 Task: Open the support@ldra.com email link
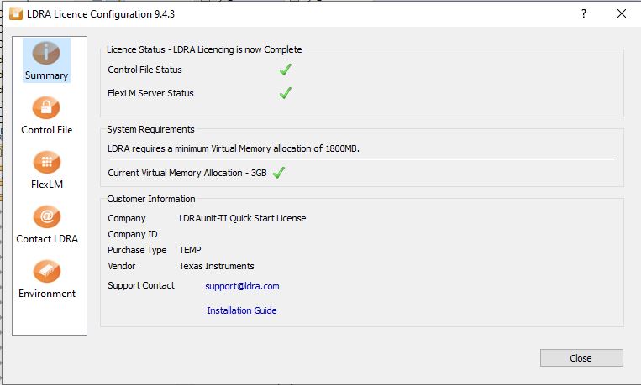[242, 286]
